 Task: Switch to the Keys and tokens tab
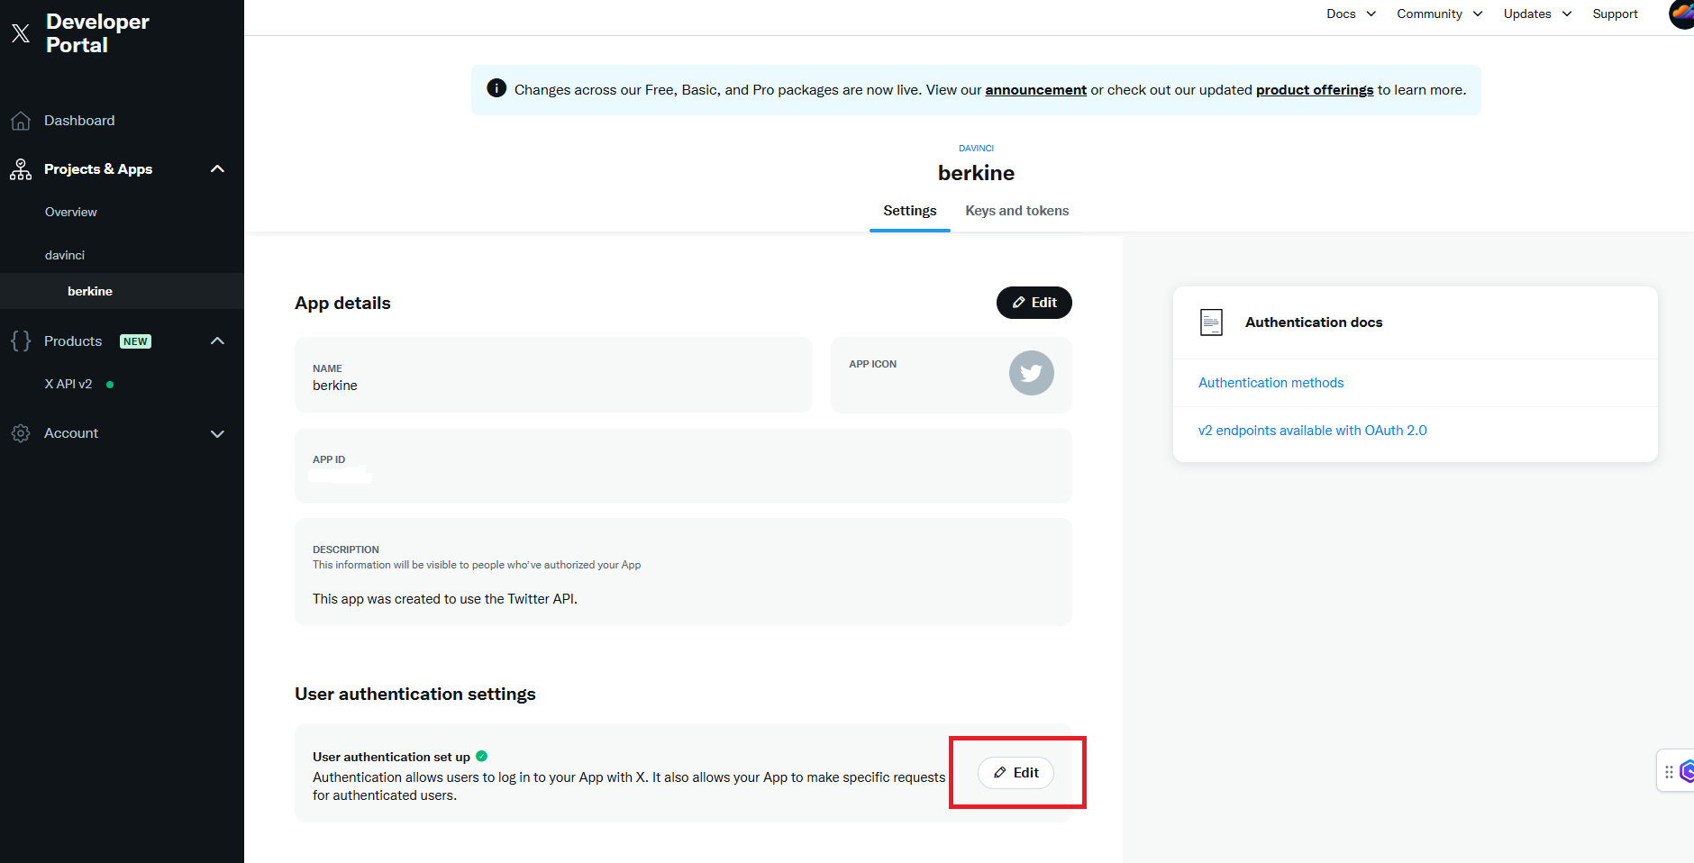coord(1017,211)
